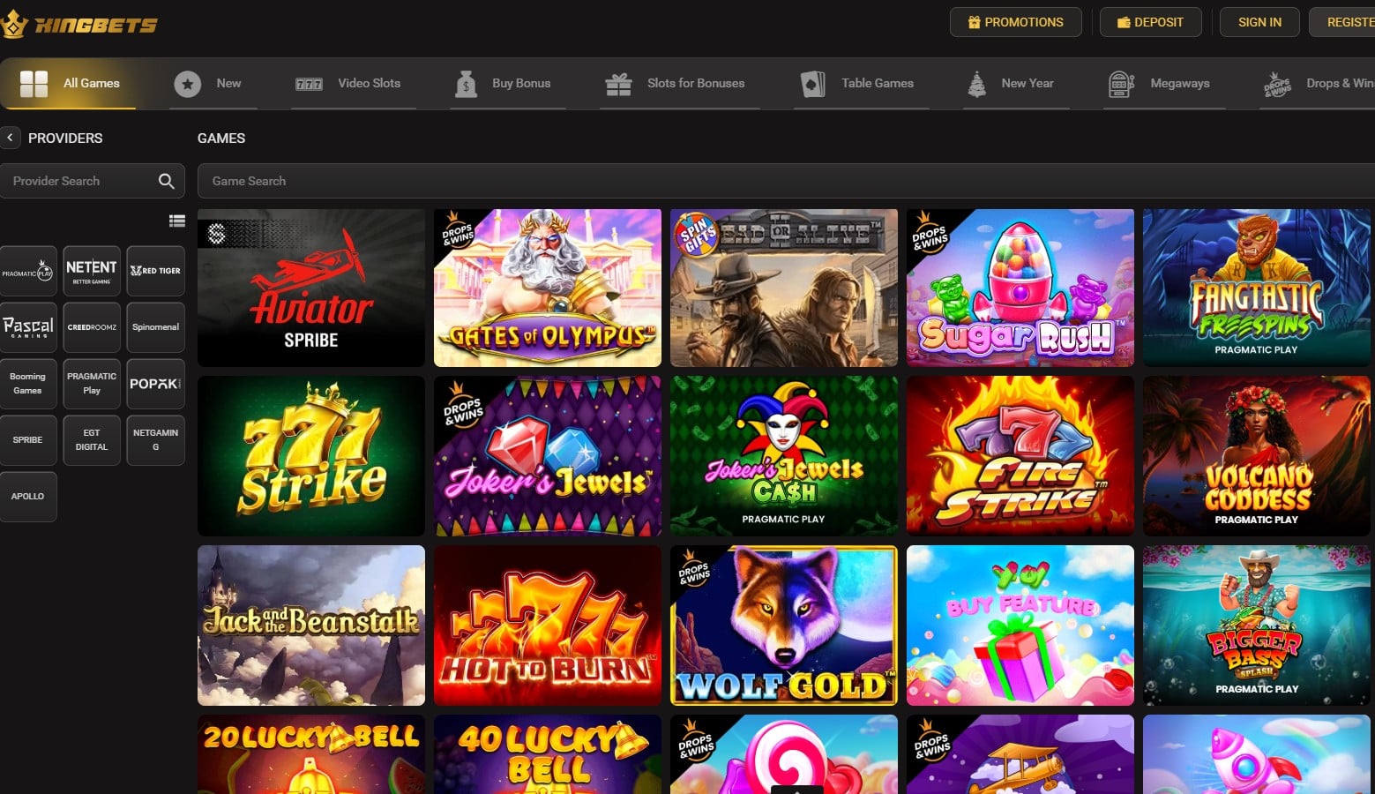1375x794 pixels.
Task: Select the NetEnt provider tile
Action: pyautogui.click(x=92, y=272)
